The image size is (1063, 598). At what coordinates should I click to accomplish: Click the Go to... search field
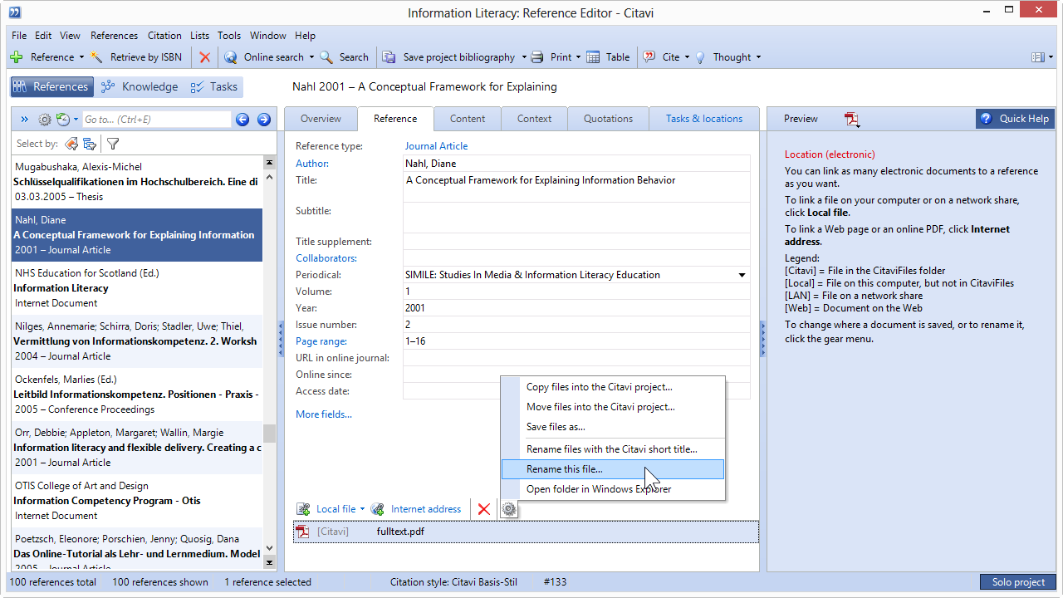tap(156, 120)
